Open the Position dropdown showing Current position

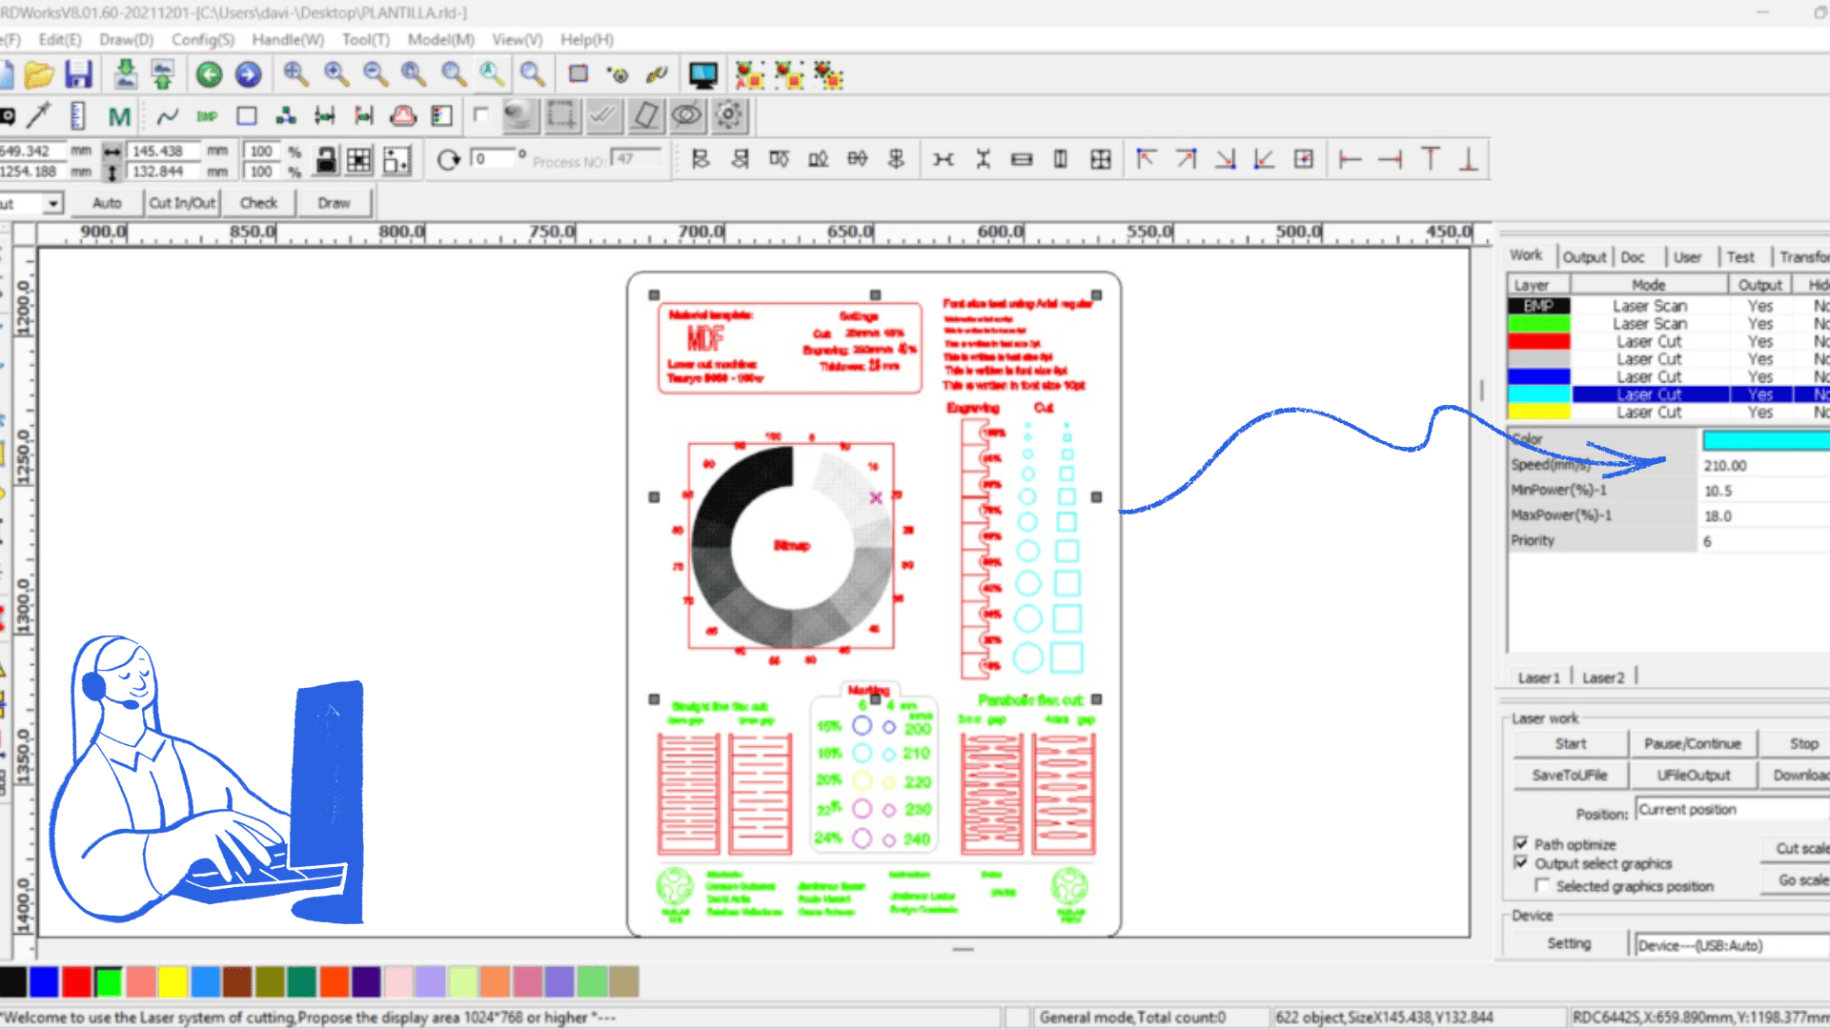pyautogui.click(x=1729, y=808)
